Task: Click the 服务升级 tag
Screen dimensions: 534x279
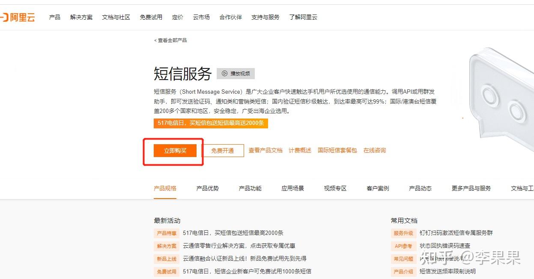Action: pyautogui.click(x=403, y=233)
